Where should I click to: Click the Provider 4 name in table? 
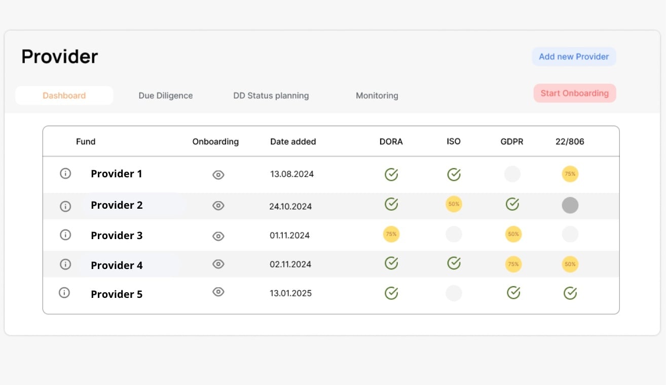[x=117, y=265]
